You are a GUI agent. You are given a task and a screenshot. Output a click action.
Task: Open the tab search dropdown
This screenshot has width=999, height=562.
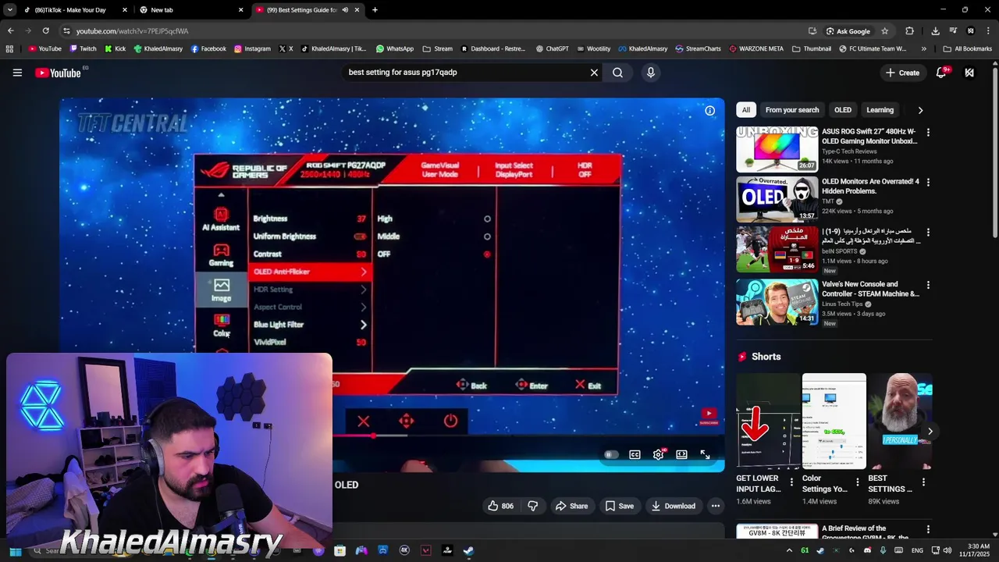9,9
